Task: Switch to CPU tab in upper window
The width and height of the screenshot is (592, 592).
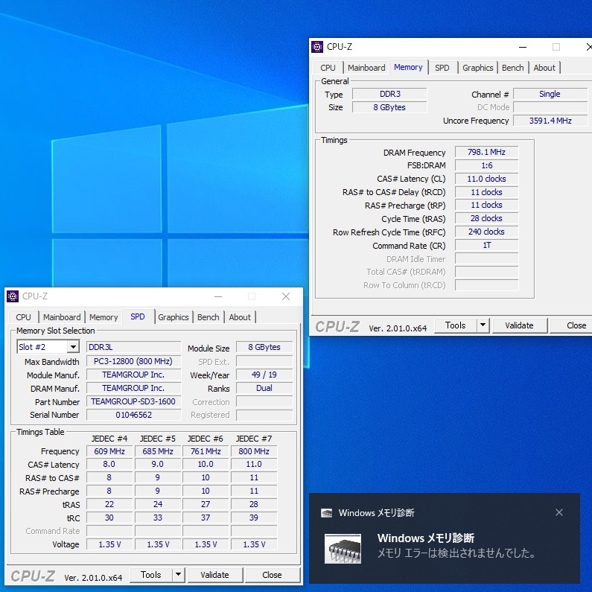Action: coord(328,68)
